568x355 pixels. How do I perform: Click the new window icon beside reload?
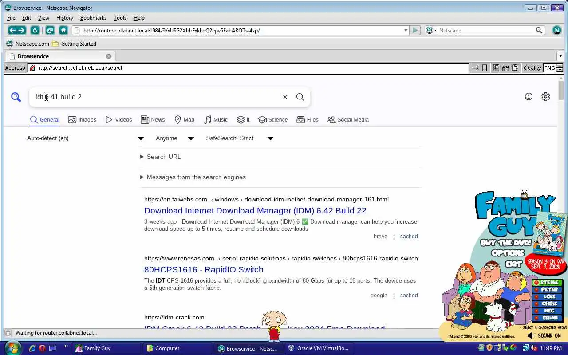(x=50, y=30)
